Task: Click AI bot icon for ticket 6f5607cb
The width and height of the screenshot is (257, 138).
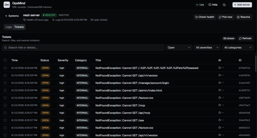Action: pyautogui.click(x=220, y=68)
